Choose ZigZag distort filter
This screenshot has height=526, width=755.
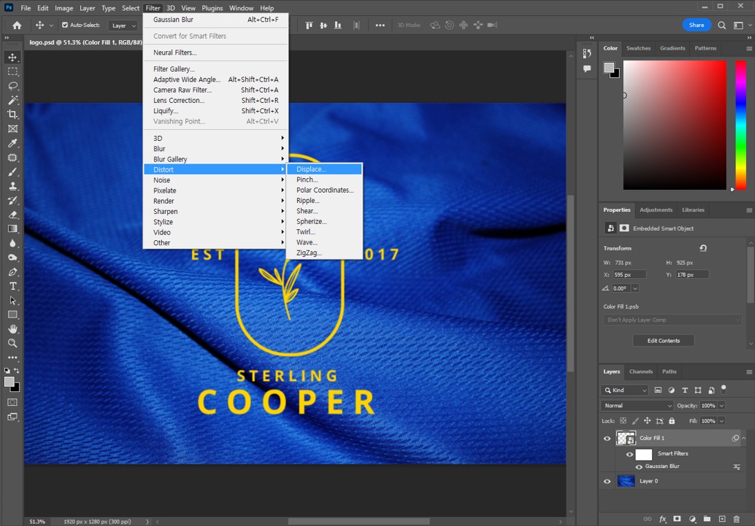click(x=324, y=253)
